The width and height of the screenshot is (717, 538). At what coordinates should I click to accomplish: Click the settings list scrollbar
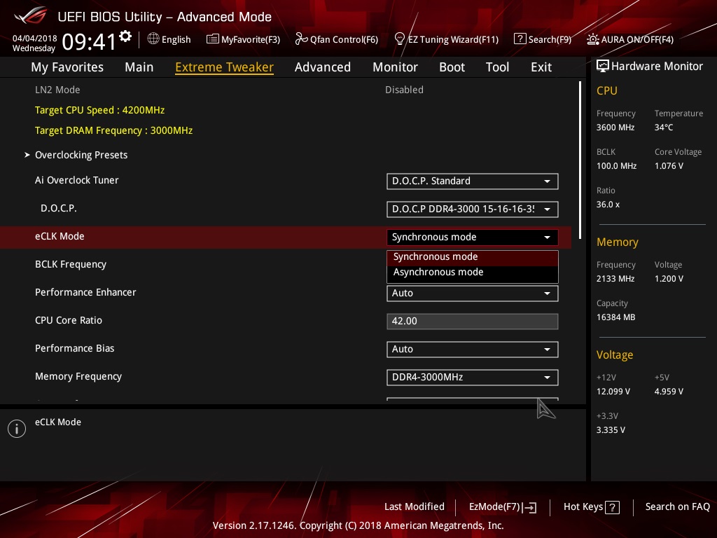(x=580, y=160)
